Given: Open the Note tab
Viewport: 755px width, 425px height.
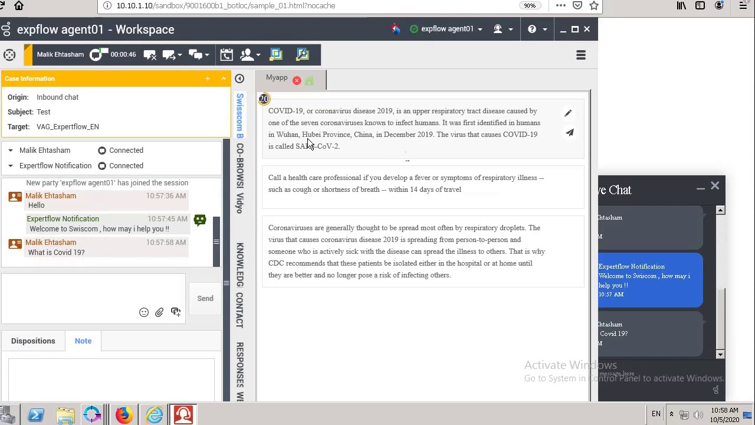Looking at the screenshot, I should click(x=83, y=341).
